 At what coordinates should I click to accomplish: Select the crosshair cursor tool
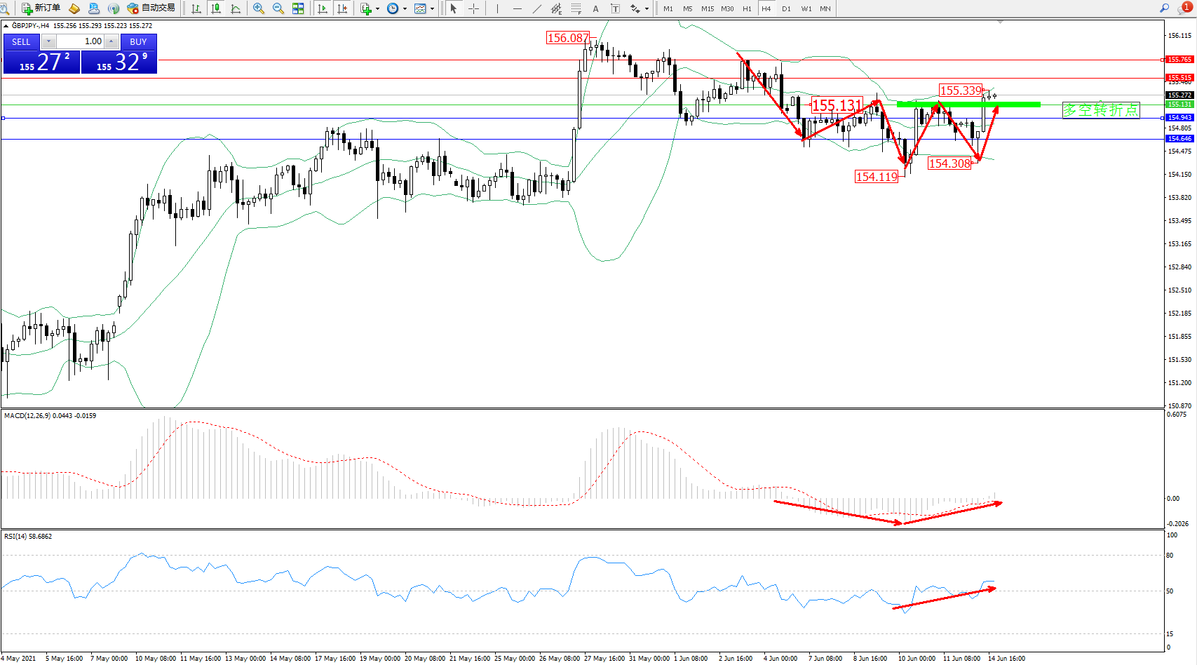[x=474, y=8]
